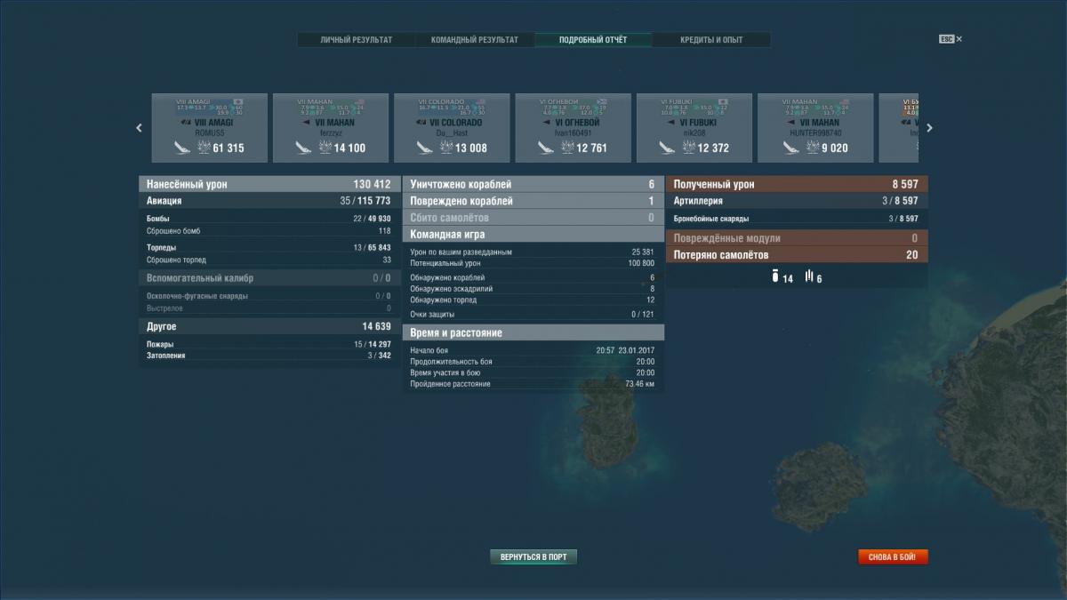Select the player name HUNTER998740
This screenshot has width=1067, height=600.
click(814, 132)
